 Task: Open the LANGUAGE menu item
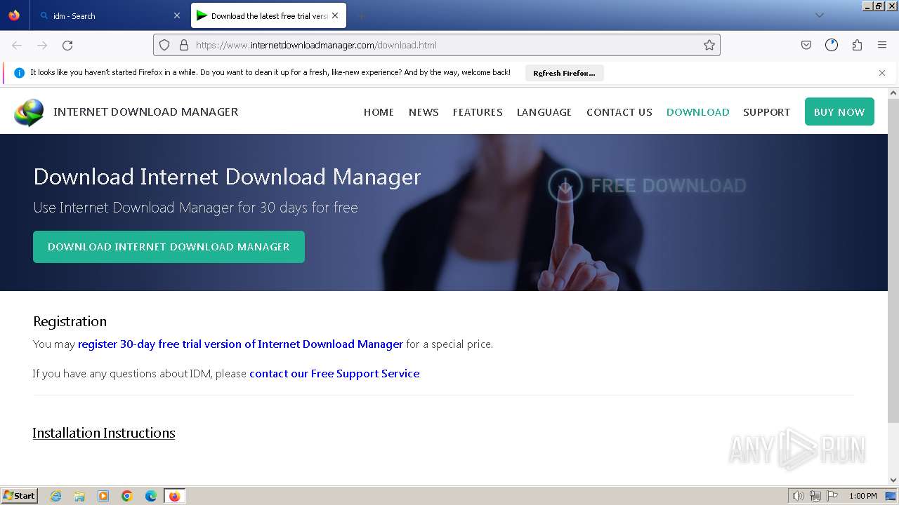(544, 112)
